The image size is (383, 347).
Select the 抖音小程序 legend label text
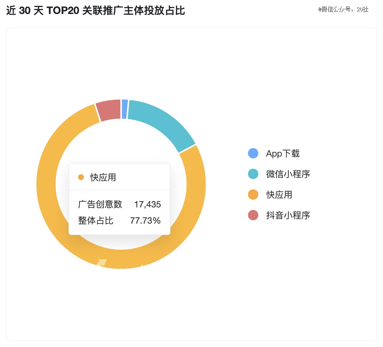coord(288,215)
